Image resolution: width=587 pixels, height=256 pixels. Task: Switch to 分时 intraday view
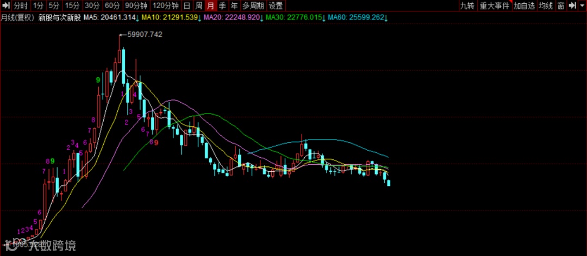click(x=21, y=5)
